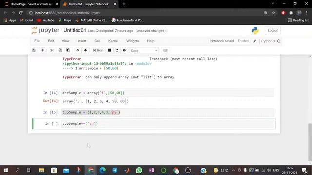This screenshot has height=175, width=312.
Task: Open the Help menu
Action: [151, 41]
